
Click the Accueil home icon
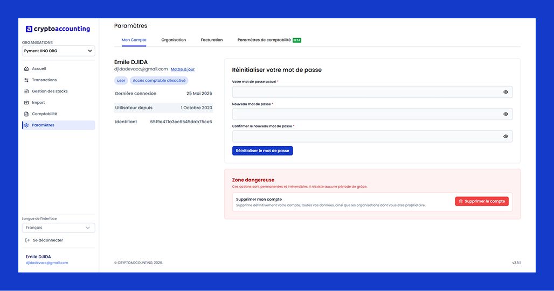(26, 69)
